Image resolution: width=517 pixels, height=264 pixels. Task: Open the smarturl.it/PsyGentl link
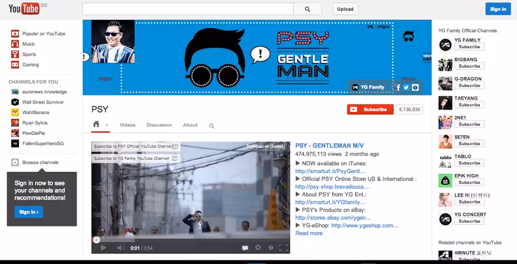point(330,171)
